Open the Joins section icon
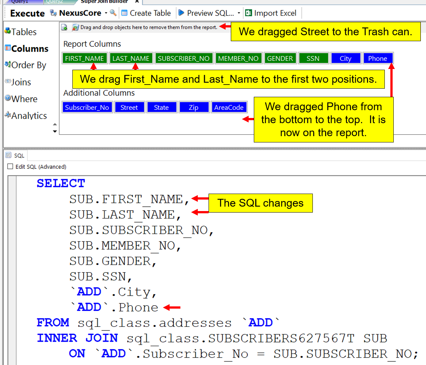The image size is (426, 365). [x=7, y=82]
